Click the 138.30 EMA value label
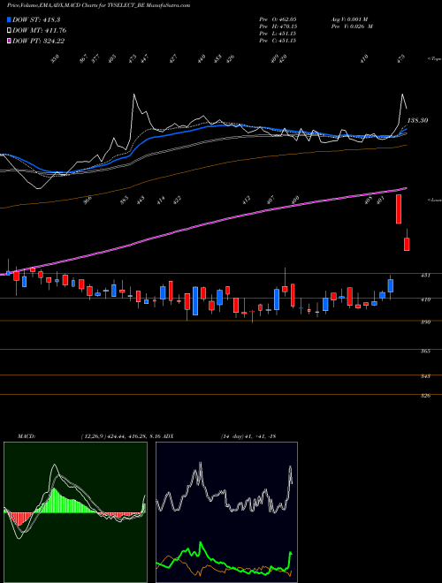Image resolution: width=442 pixels, height=583 pixels. click(x=417, y=120)
